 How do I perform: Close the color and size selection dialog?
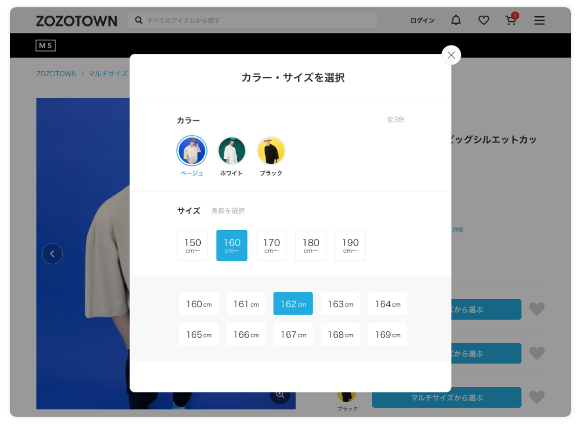click(451, 55)
